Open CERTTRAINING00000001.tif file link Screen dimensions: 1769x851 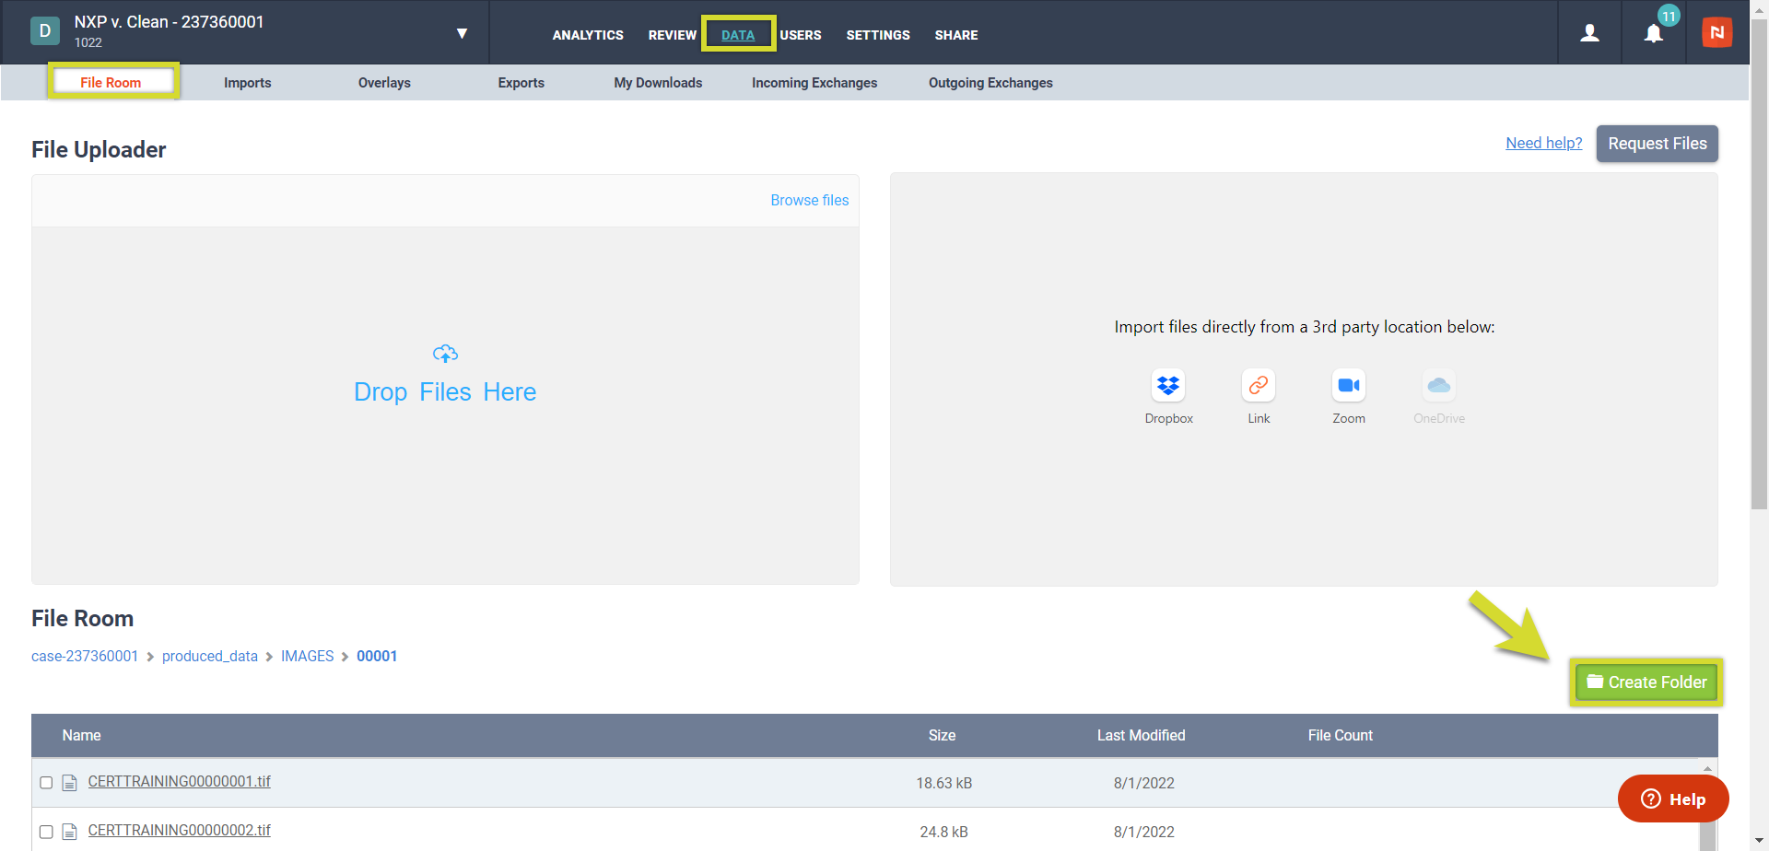pyautogui.click(x=180, y=781)
